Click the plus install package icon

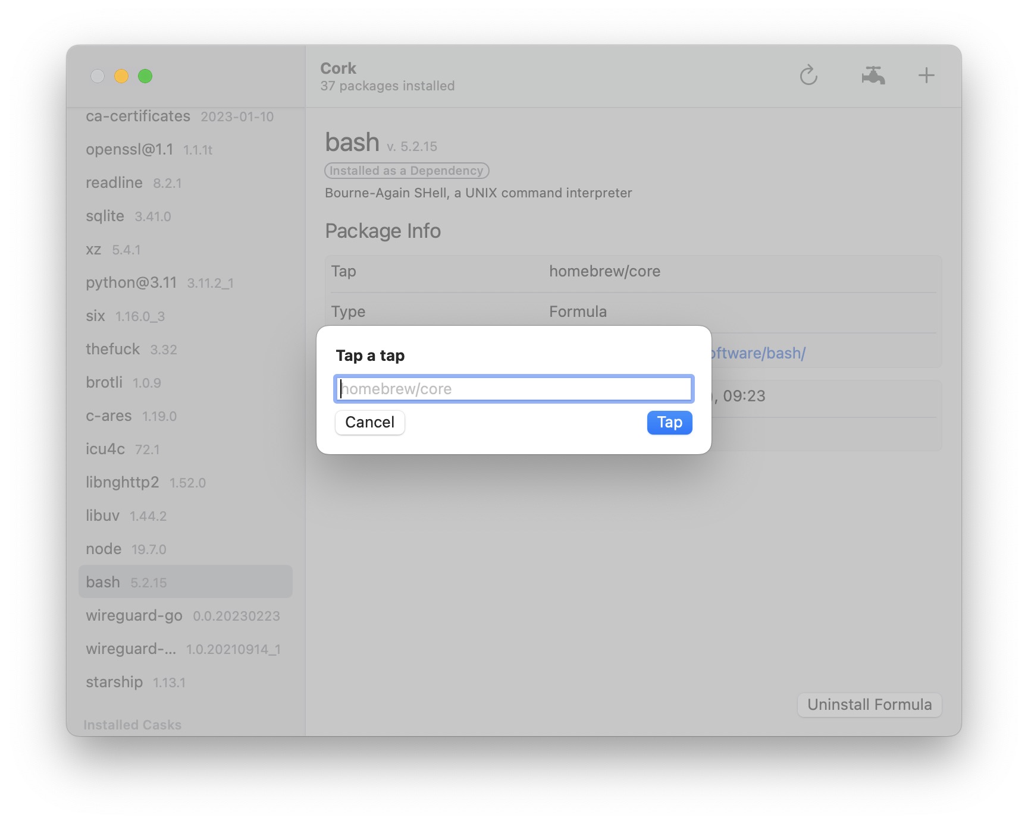click(x=926, y=76)
